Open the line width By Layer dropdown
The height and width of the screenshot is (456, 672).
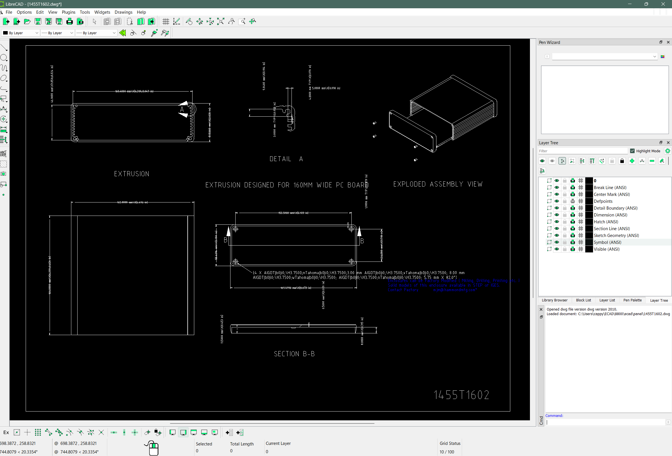[x=57, y=33]
